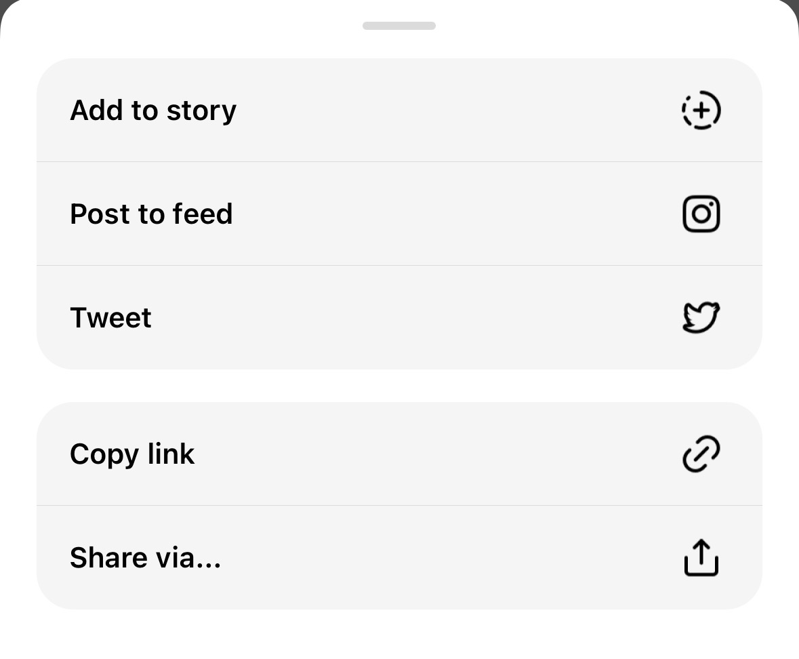
Task: Tap the dashed circle plus story icon
Action: (x=701, y=110)
